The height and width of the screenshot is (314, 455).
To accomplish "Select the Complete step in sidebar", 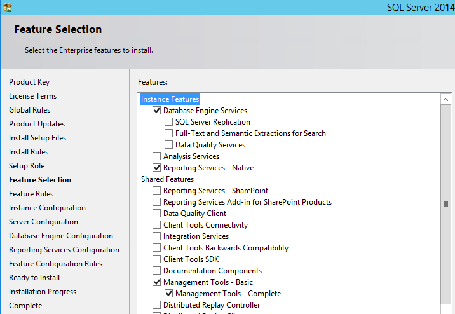I will click(25, 306).
